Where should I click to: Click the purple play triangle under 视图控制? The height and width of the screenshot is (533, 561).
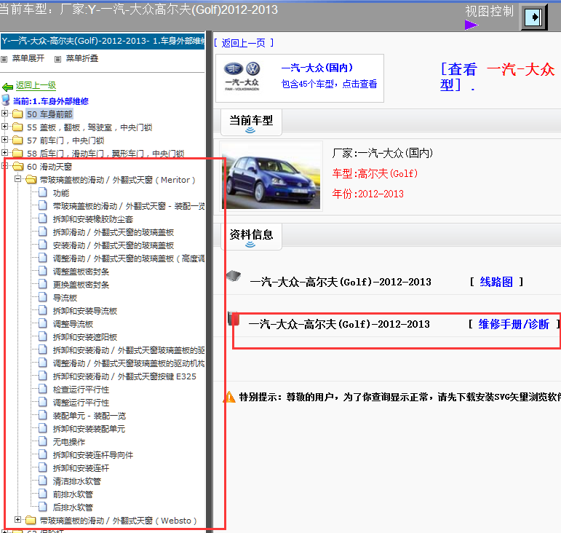point(472,25)
